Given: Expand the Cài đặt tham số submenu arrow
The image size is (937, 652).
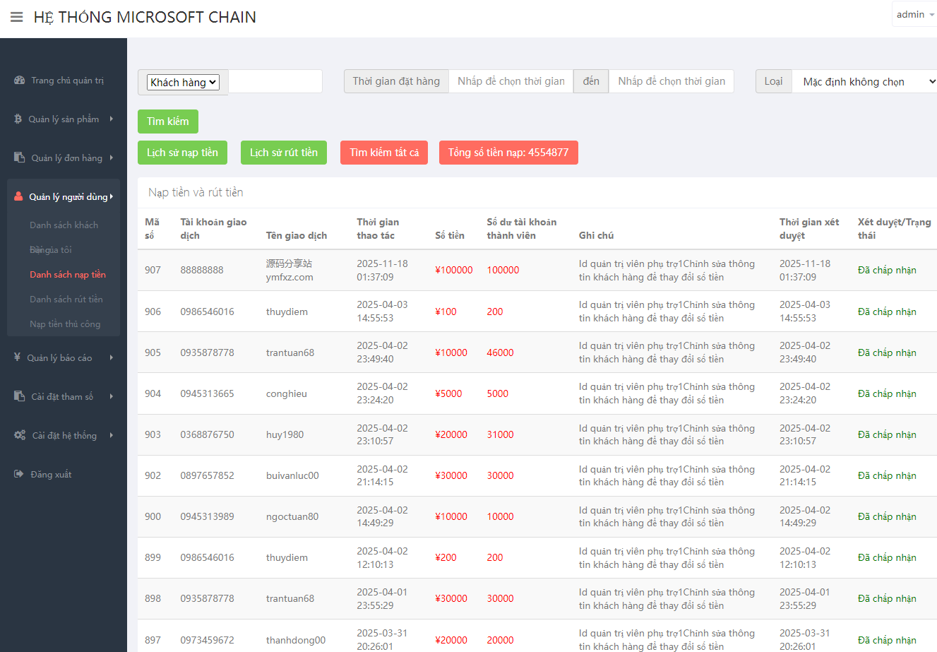Looking at the screenshot, I should 111,396.
